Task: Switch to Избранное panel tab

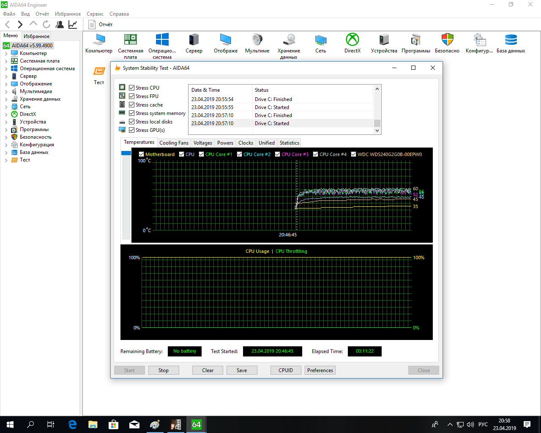Action: pyautogui.click(x=37, y=36)
